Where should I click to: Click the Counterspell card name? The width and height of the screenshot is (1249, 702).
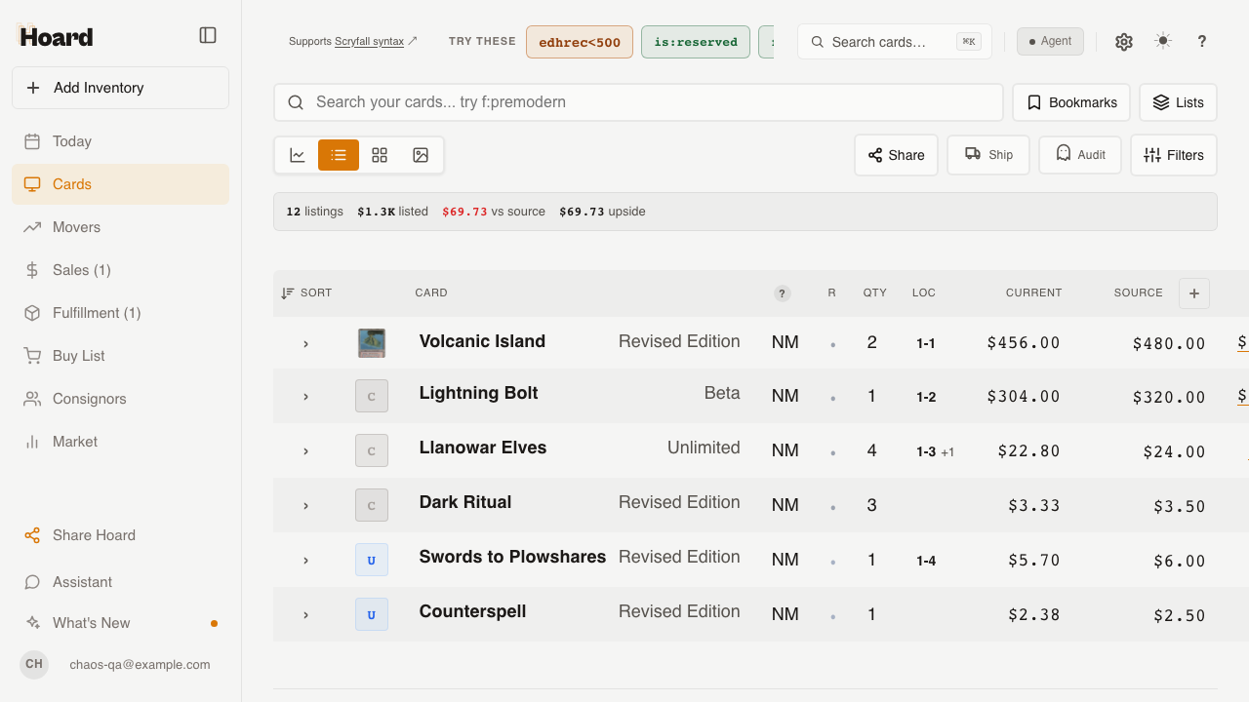[x=472, y=611]
